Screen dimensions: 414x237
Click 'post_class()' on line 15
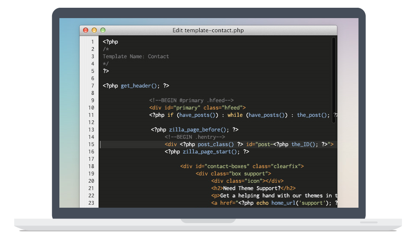(x=216, y=144)
